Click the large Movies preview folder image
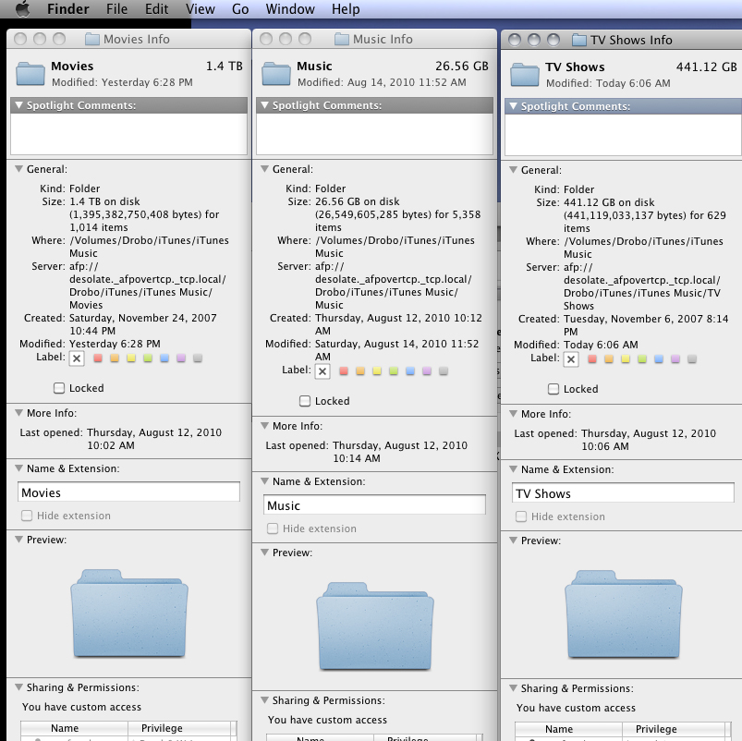742x741 pixels. coord(129,613)
